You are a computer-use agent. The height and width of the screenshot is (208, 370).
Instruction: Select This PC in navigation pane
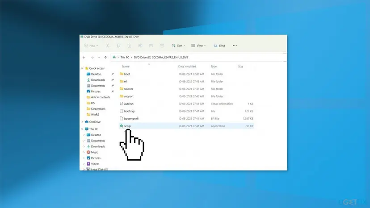(x=93, y=129)
